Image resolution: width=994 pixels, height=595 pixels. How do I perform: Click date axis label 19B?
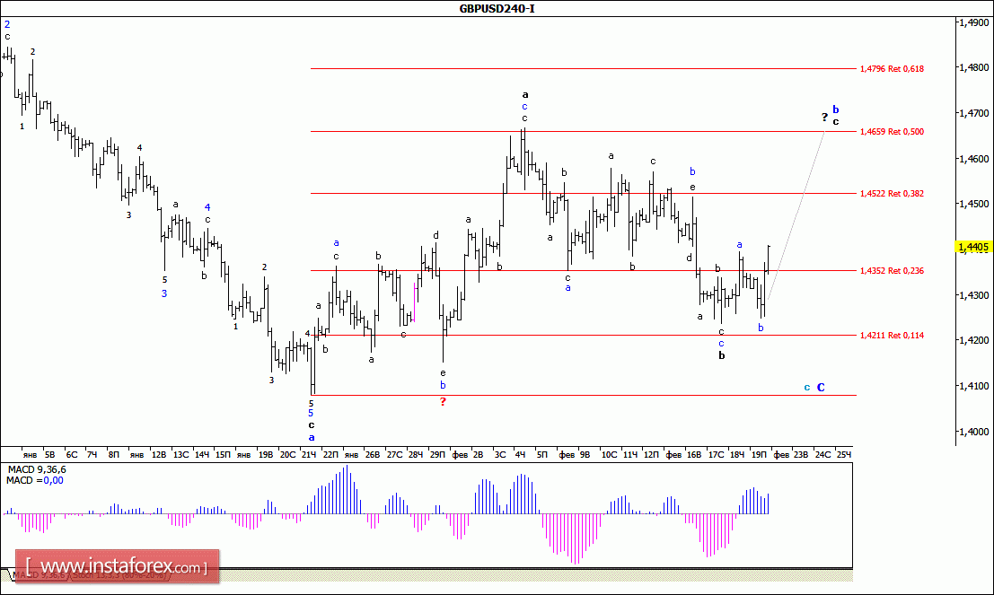266,454
